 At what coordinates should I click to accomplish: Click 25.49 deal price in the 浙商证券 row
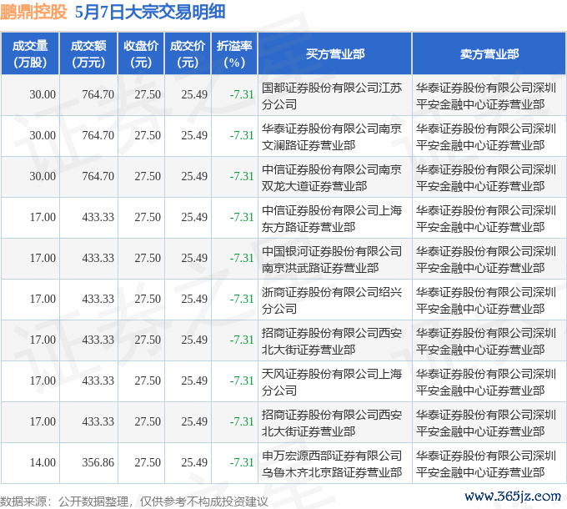194,299
